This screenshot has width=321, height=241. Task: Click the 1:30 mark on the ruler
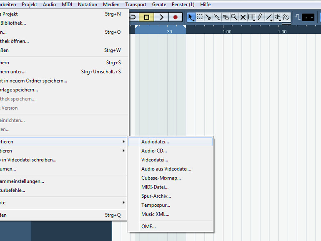click(x=282, y=32)
